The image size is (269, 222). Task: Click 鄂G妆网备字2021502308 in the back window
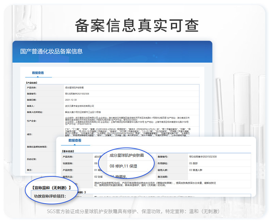pyautogui.click(x=77, y=94)
